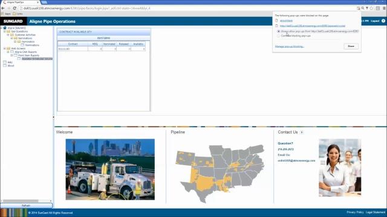The image size is (387, 217).
Task: Collapse the Web Screens tree folder
Action: point(4,48)
